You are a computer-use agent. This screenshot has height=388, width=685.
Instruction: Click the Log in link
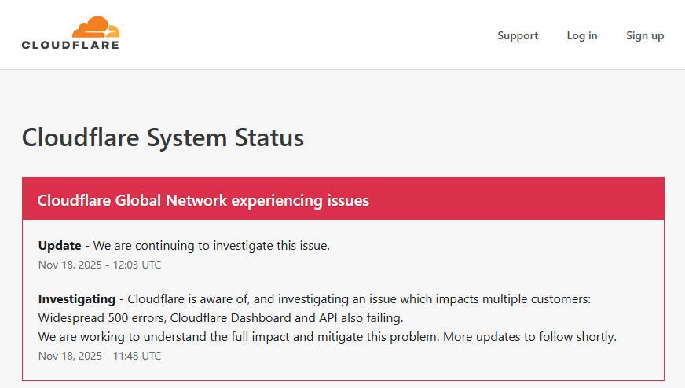[x=582, y=35]
